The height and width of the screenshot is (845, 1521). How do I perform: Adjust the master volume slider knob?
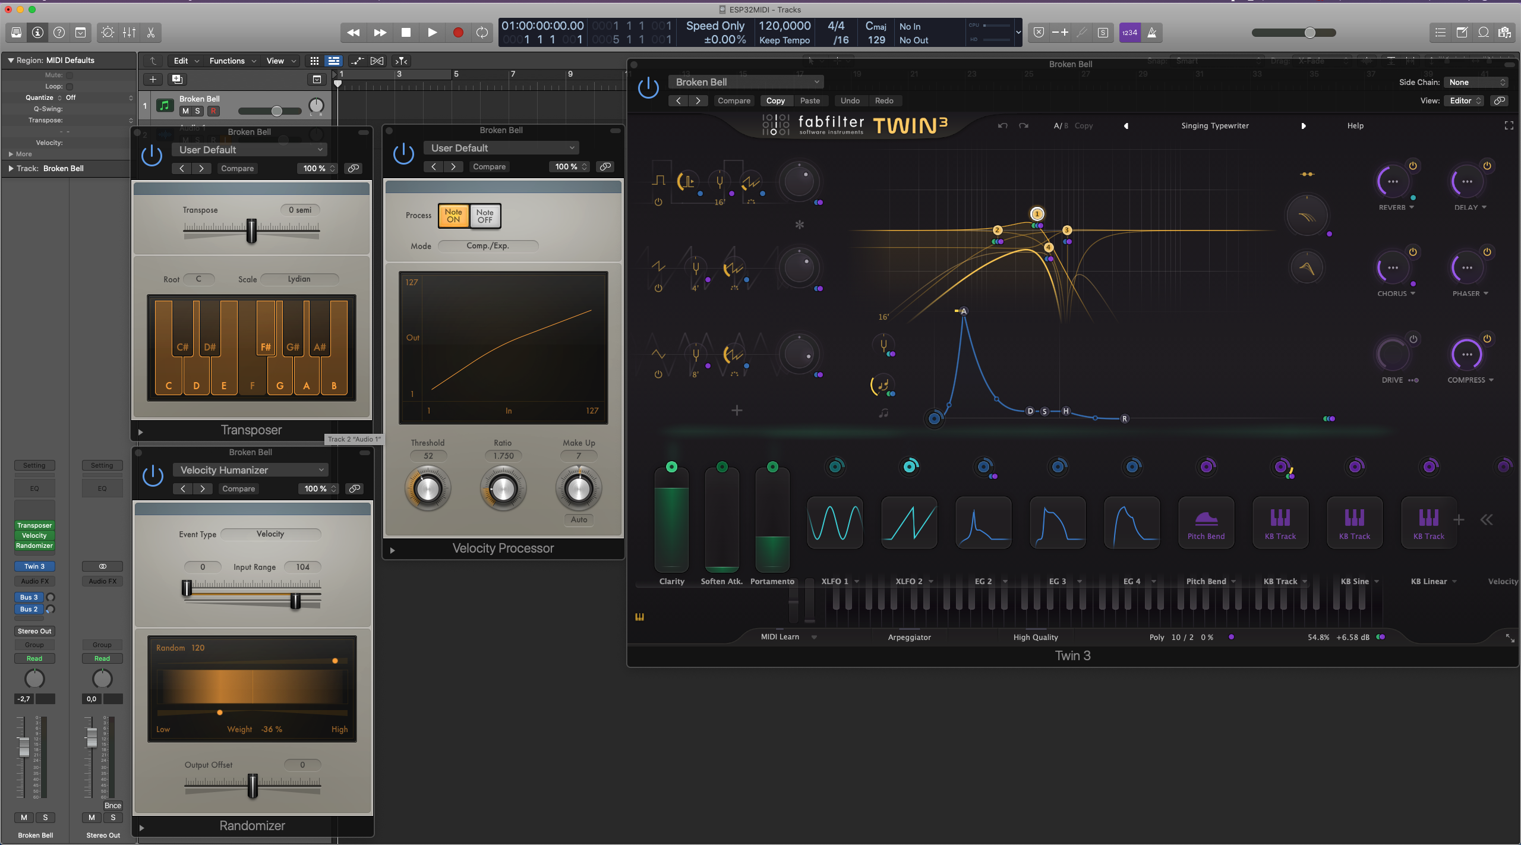[1310, 33]
